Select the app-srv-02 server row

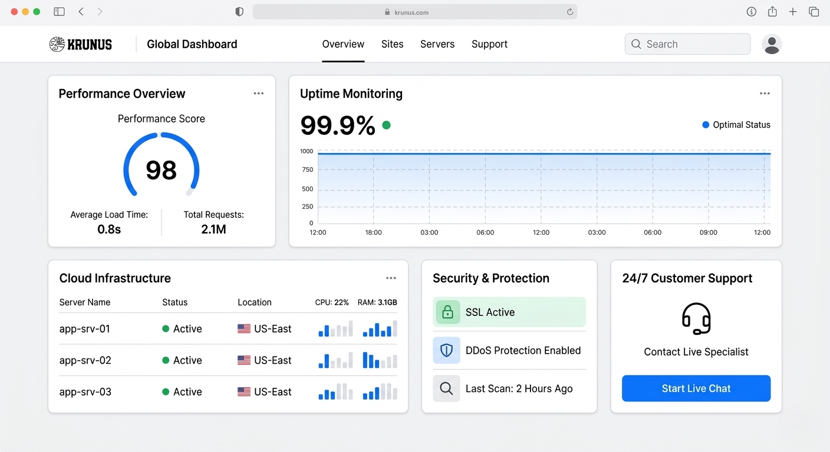[x=85, y=360]
